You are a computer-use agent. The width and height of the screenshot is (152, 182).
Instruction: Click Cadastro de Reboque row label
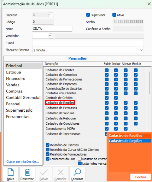[x=60, y=118]
